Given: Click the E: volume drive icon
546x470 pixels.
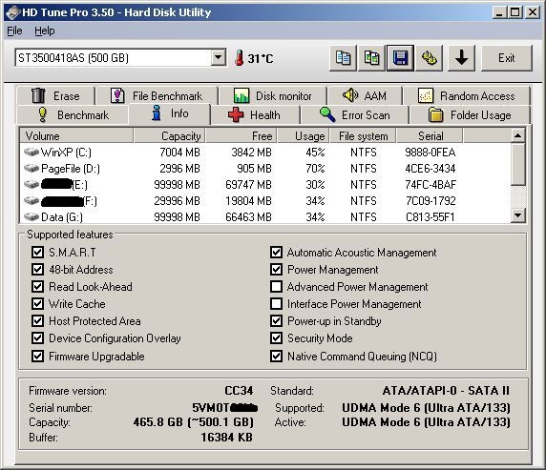Looking at the screenshot, I should pyautogui.click(x=31, y=184).
